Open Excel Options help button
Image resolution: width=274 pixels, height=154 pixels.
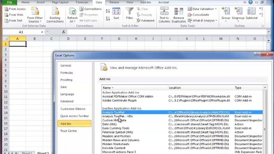(x=257, y=54)
